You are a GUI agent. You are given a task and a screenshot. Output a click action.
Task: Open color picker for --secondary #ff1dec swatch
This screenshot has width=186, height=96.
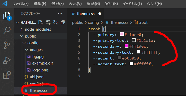click(127, 46)
